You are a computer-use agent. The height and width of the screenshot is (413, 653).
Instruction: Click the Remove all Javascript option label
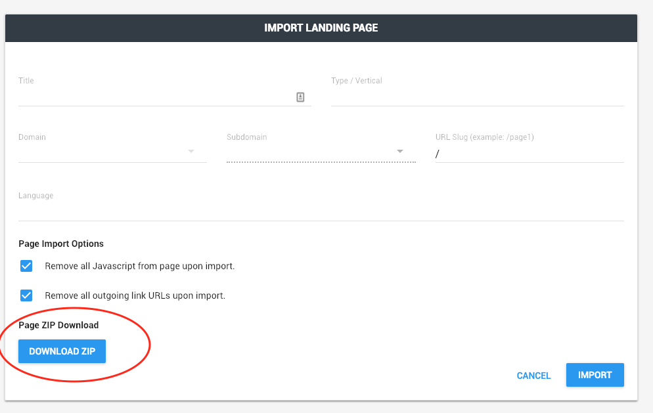click(140, 266)
